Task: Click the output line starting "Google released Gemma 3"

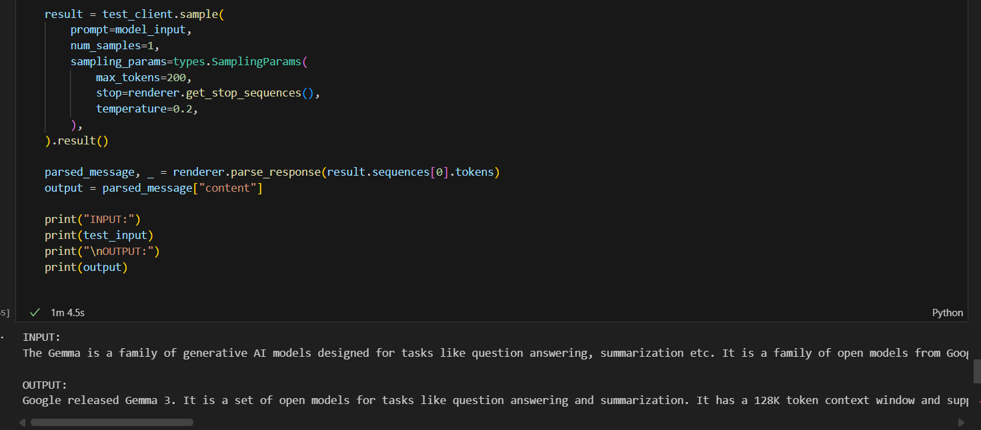Action: pyautogui.click(x=495, y=401)
